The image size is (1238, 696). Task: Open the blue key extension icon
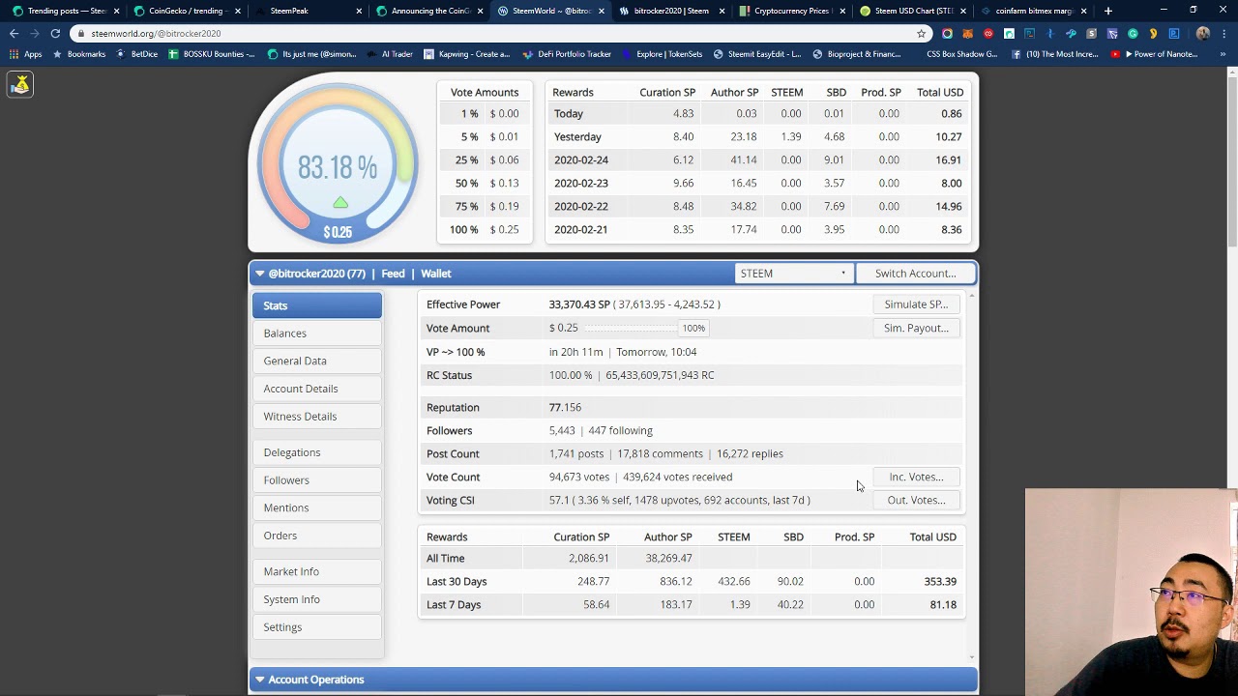click(x=1071, y=34)
